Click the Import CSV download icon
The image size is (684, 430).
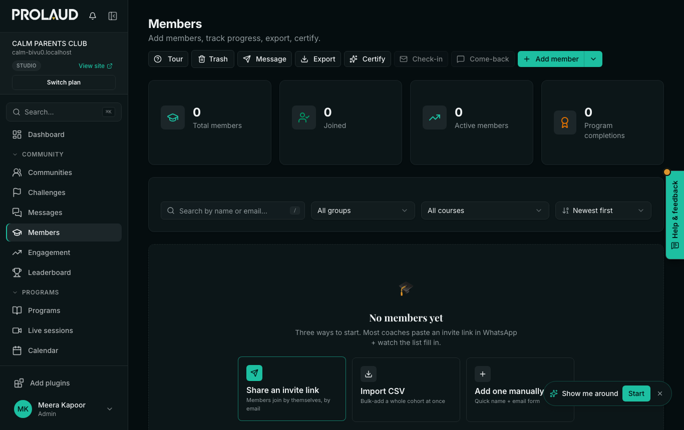369,374
